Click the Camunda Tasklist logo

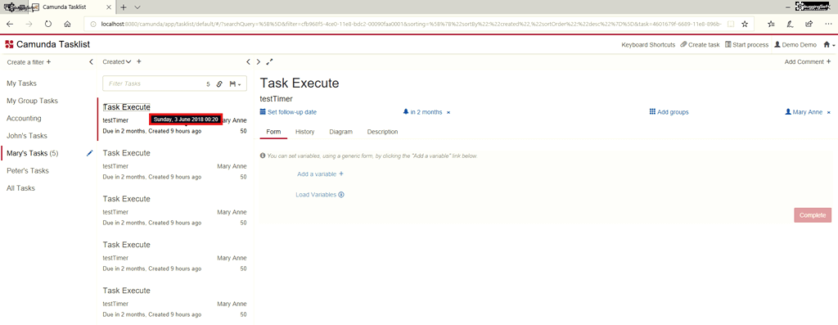tap(47, 44)
